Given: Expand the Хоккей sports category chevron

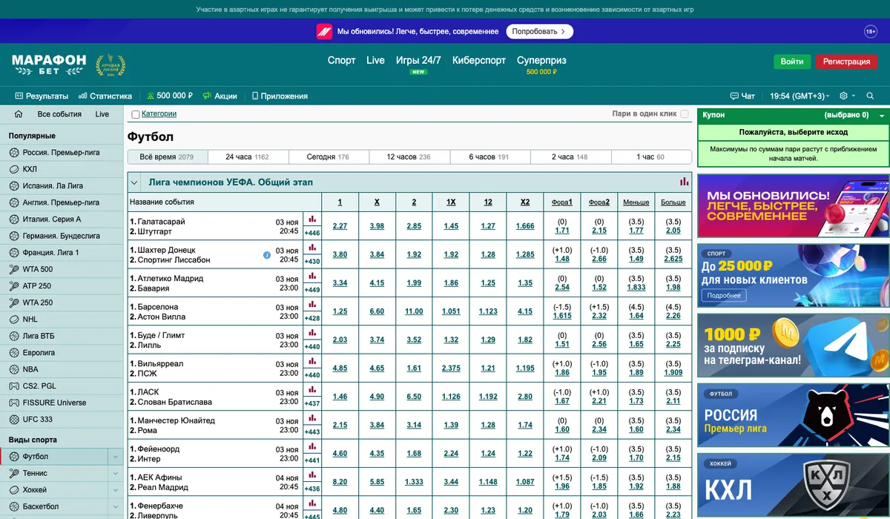Looking at the screenshot, I should point(116,490).
